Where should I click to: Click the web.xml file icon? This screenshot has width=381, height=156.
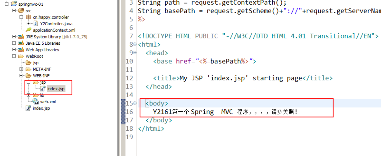tap(36, 102)
